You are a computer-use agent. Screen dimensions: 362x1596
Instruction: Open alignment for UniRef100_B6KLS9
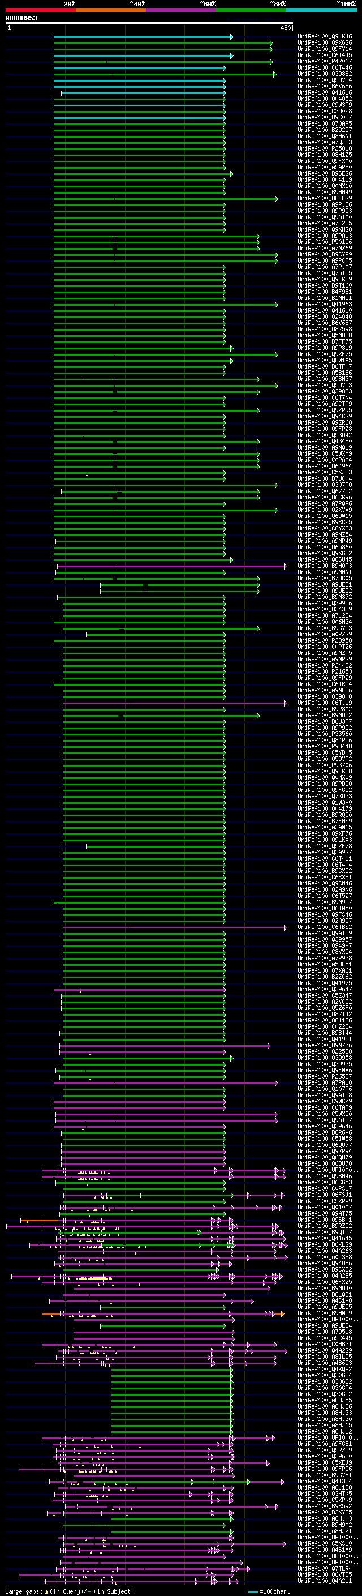(325, 1244)
